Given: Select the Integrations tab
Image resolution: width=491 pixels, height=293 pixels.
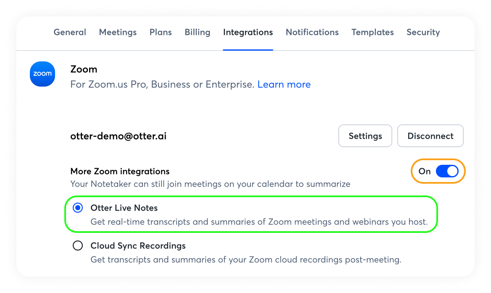Looking at the screenshot, I should point(248,32).
